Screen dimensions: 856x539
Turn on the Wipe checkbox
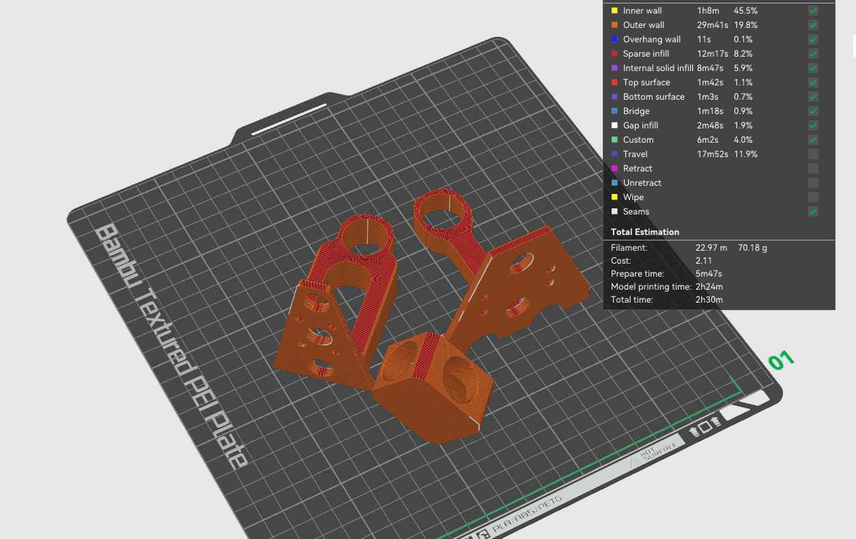click(x=813, y=197)
